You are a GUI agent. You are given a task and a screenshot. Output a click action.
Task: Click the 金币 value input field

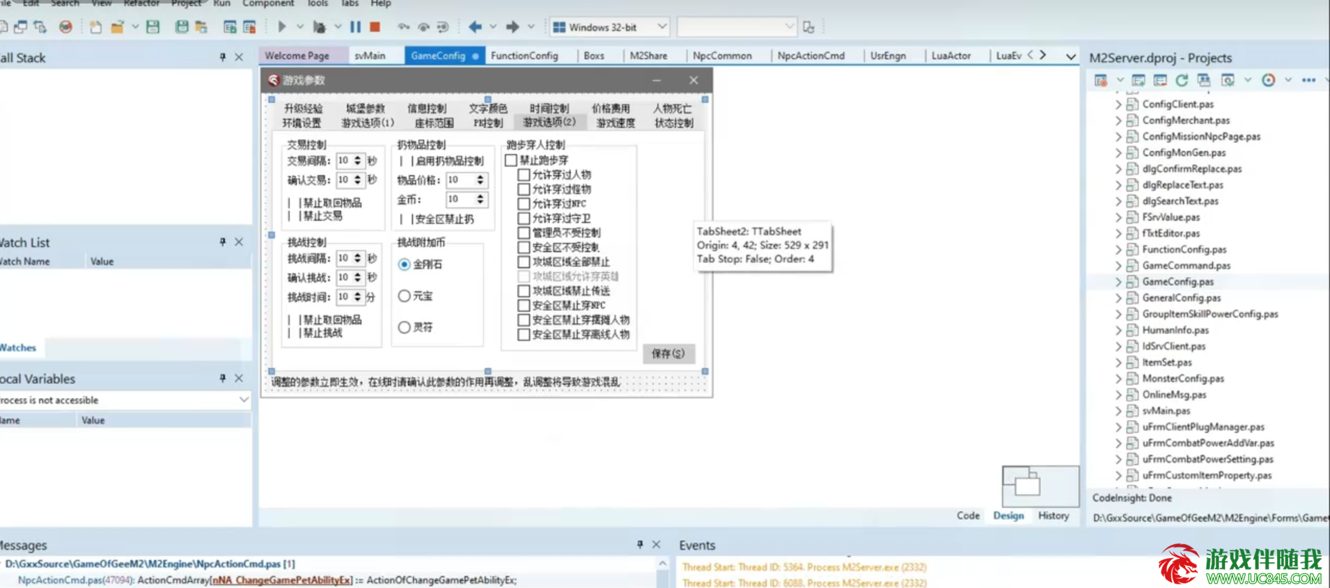[x=460, y=200]
